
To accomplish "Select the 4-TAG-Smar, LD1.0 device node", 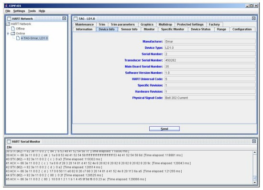I will pos(32,38).
